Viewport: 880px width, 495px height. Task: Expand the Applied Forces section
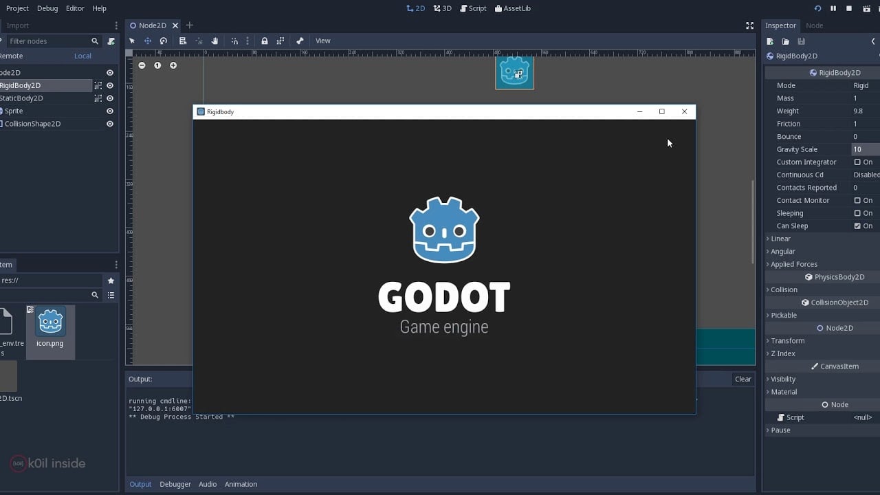[793, 264]
